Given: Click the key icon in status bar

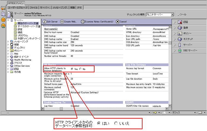Looking at the screenshot, I should tap(154, 113).
